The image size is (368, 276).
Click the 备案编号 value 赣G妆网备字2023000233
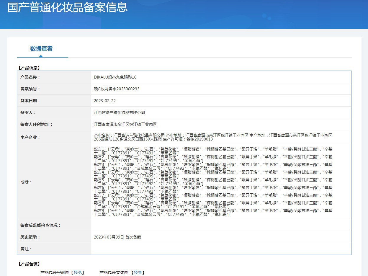pos(117,89)
